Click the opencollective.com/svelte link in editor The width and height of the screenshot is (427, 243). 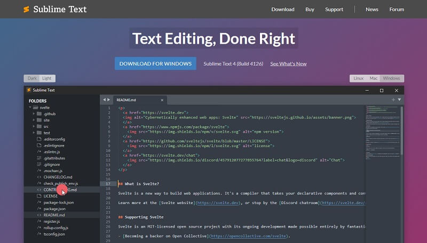[248, 236]
